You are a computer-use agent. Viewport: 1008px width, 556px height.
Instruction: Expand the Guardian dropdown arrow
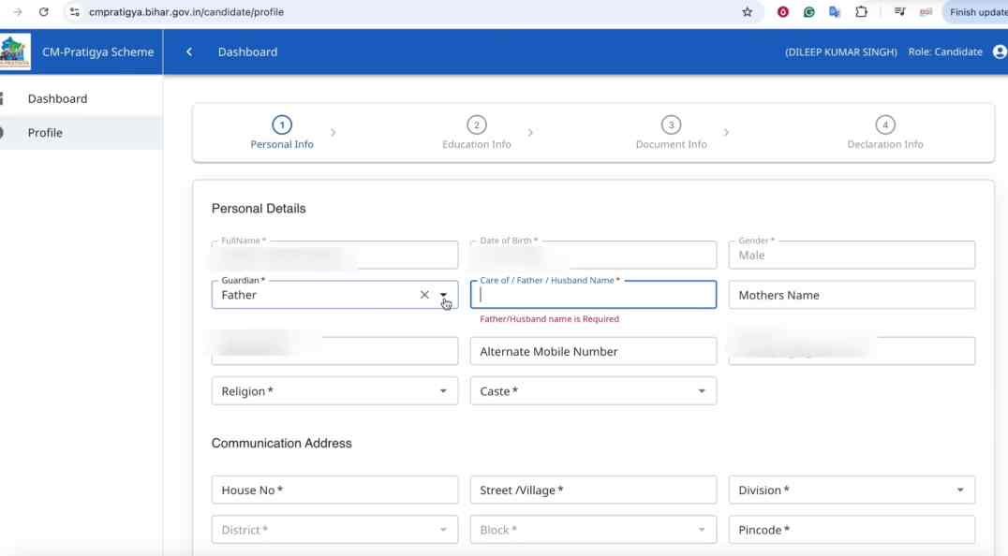point(444,295)
